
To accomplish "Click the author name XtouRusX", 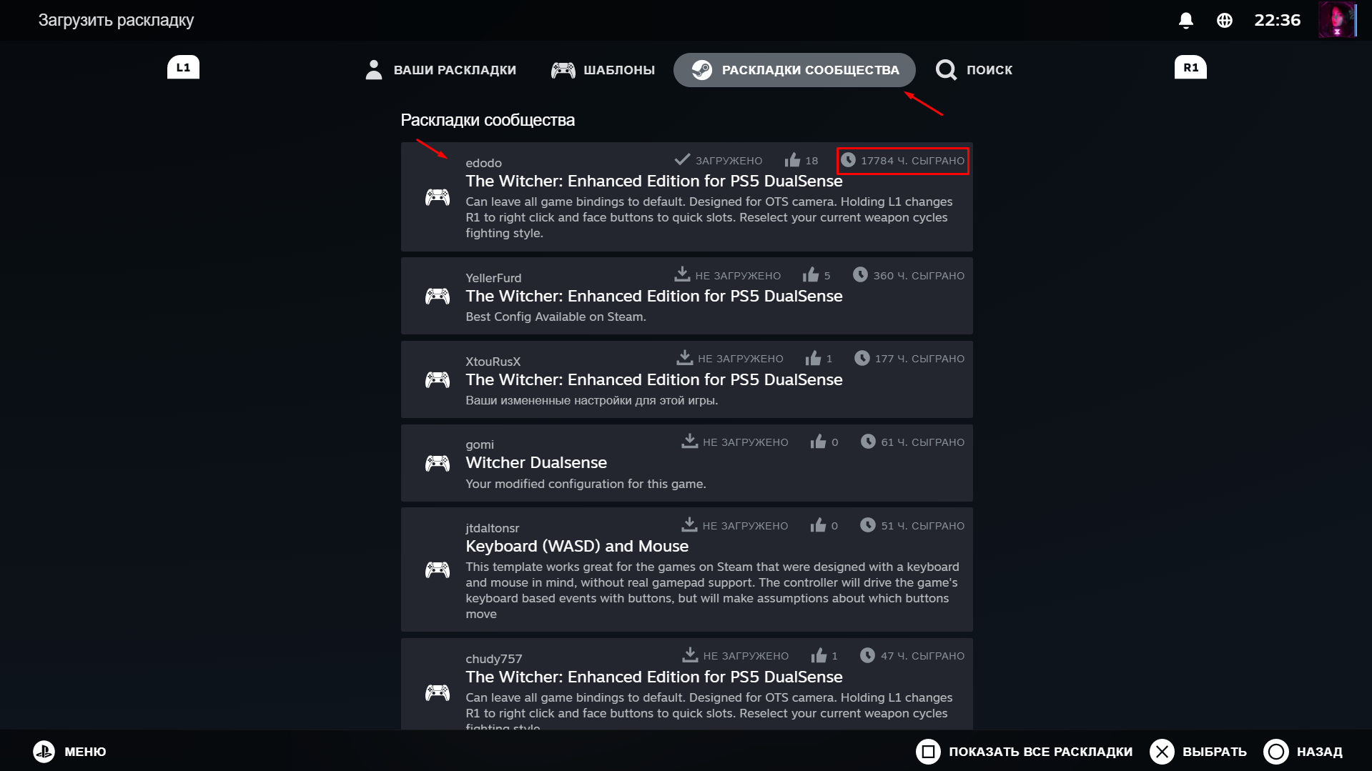I will [x=493, y=362].
